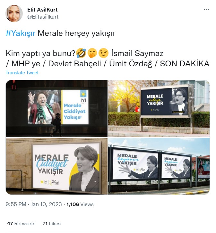Click the rolling-on-floor laughing emoji
216x233 pixels.
(82, 53)
